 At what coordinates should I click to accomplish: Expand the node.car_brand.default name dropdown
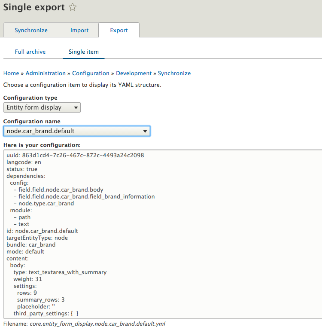coord(77,131)
